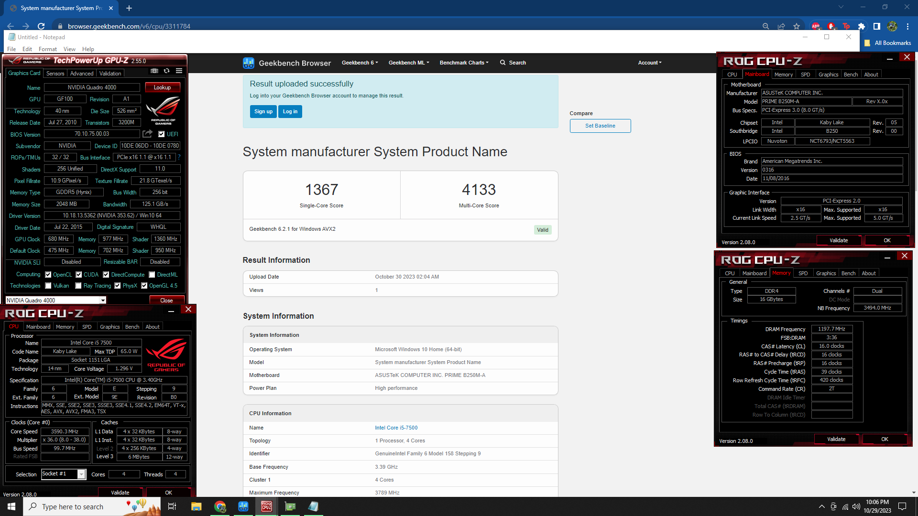Toggle DirectCompute checkbox in GPU-Z
This screenshot has width=918, height=516.
click(x=106, y=275)
